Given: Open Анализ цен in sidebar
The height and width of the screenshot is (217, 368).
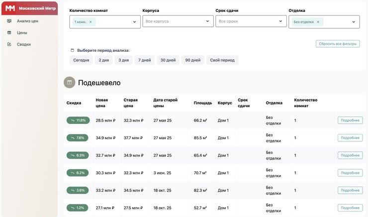Looking at the screenshot, I should pos(27,21).
